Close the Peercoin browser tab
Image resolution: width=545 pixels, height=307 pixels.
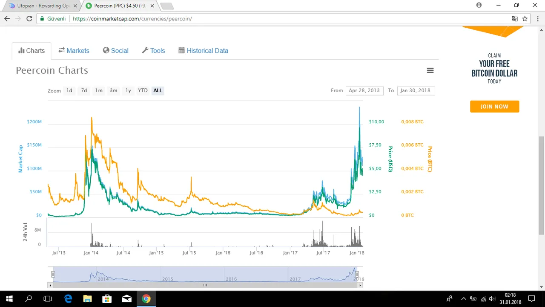click(152, 6)
